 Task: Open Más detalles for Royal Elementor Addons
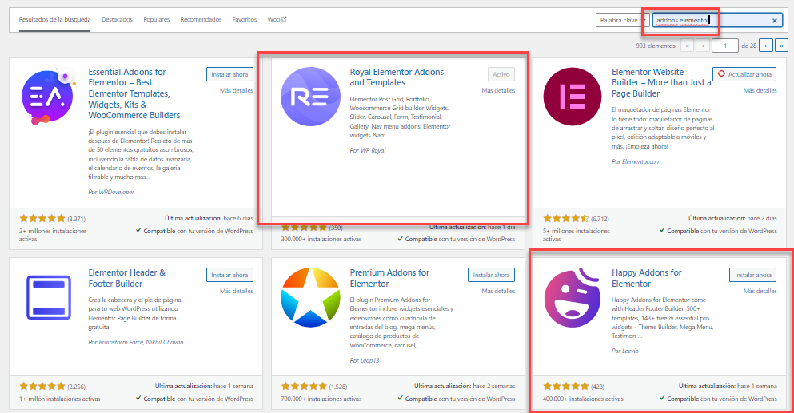click(498, 90)
